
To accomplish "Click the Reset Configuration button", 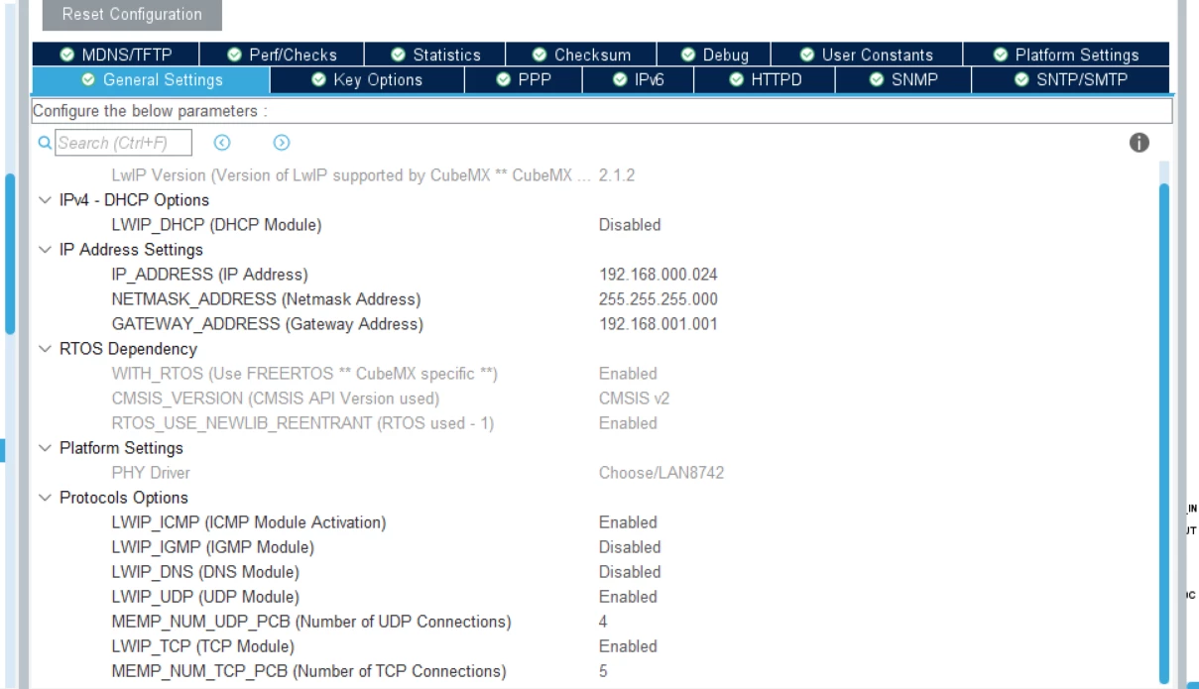I will pyautogui.click(x=132, y=15).
